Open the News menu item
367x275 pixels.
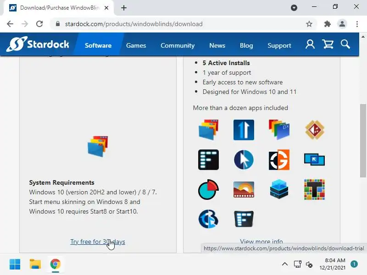[x=217, y=45]
